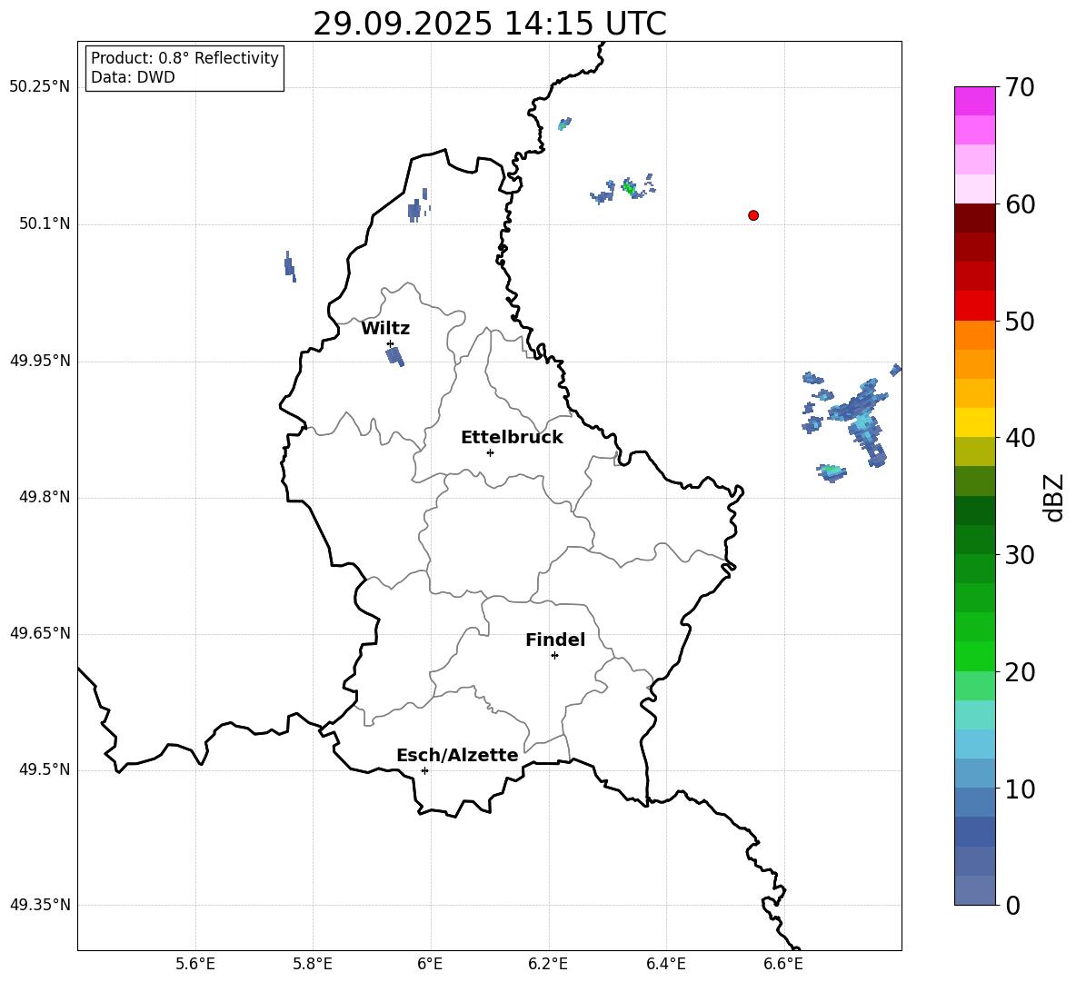Viewport: 1076px width, 982px height.
Task: Click the dBZ colorbar label
Action: point(1055,497)
